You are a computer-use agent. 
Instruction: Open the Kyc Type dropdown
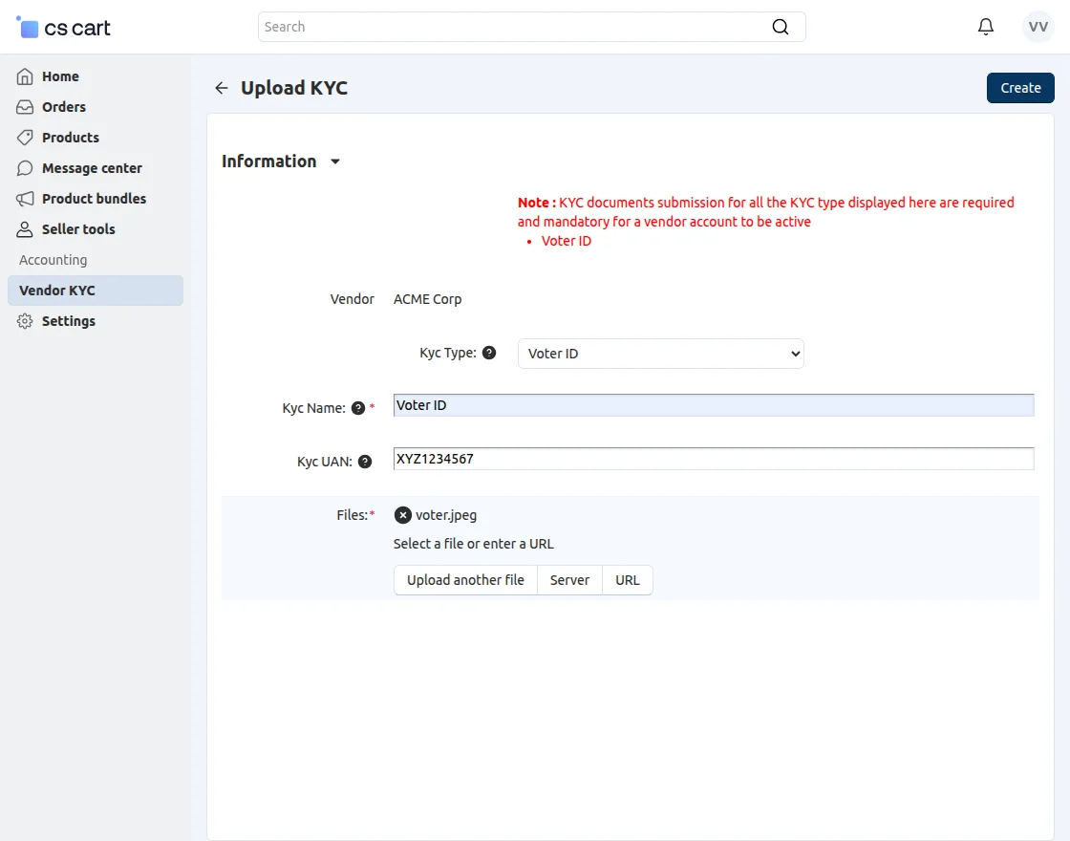coord(660,353)
